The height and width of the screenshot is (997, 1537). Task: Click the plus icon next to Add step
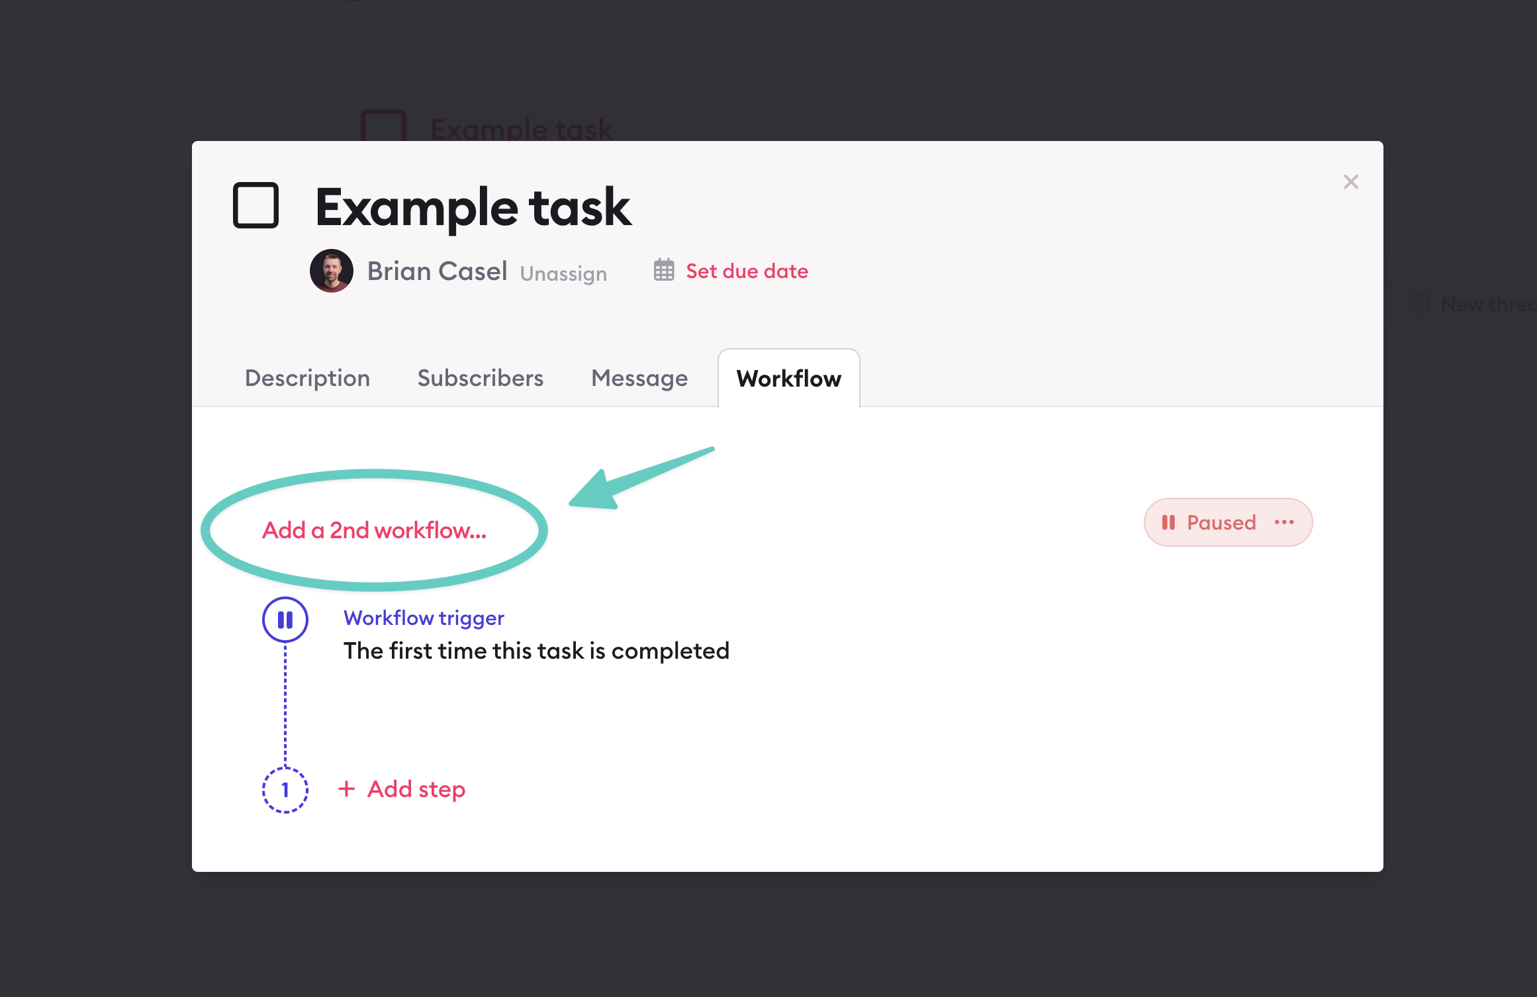pyautogui.click(x=348, y=788)
